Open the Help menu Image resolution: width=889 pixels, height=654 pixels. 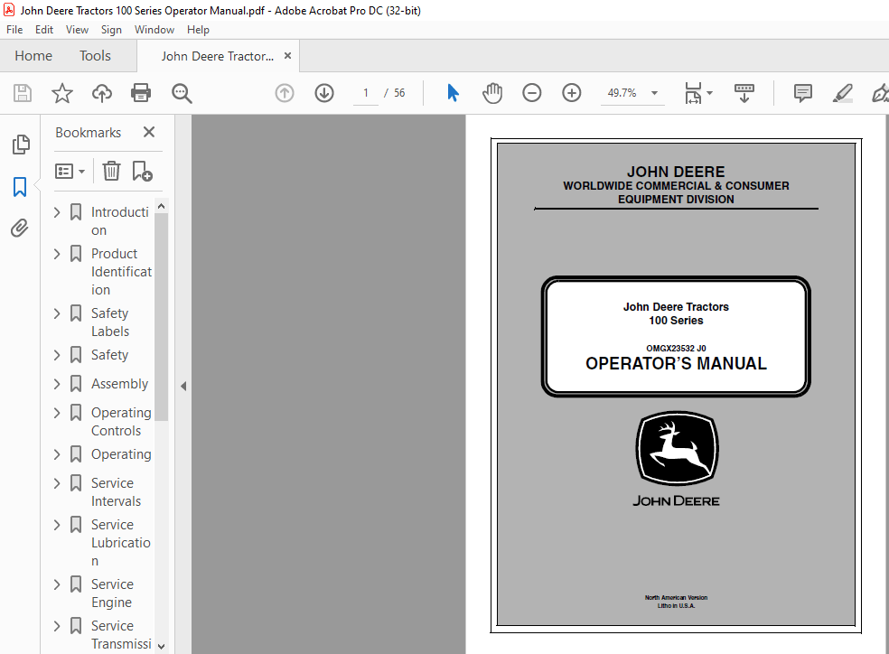pos(198,30)
